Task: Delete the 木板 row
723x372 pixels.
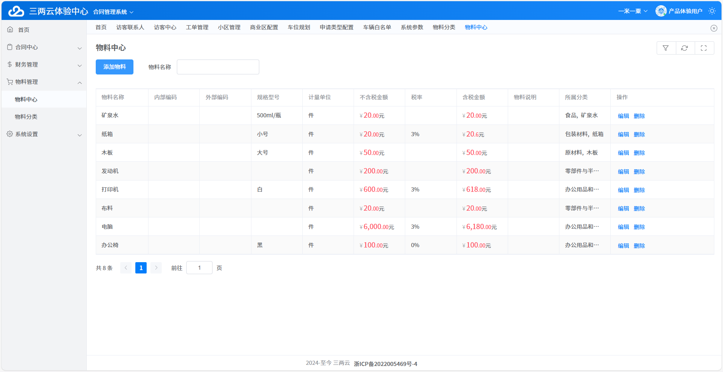Action: 639,153
